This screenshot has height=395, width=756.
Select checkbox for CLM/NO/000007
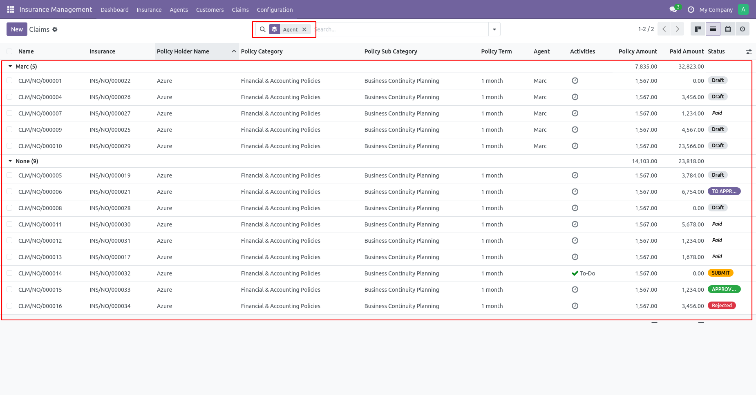pos(9,113)
